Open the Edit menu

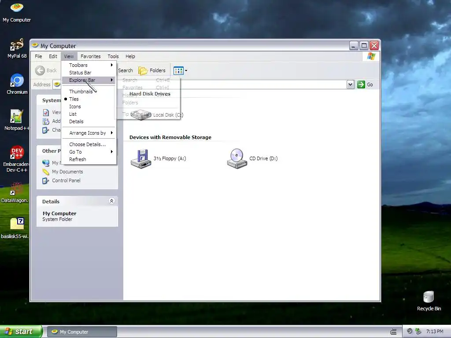[x=53, y=56]
